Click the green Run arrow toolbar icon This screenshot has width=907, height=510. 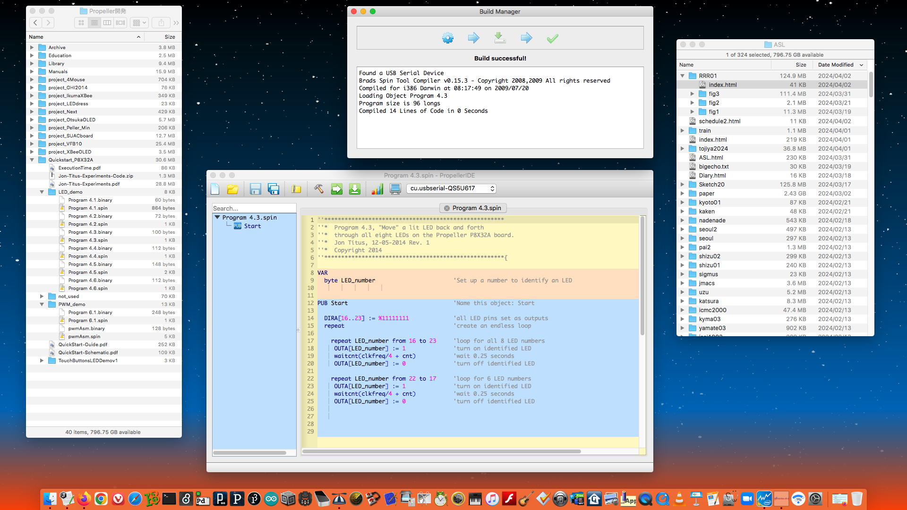tap(336, 189)
